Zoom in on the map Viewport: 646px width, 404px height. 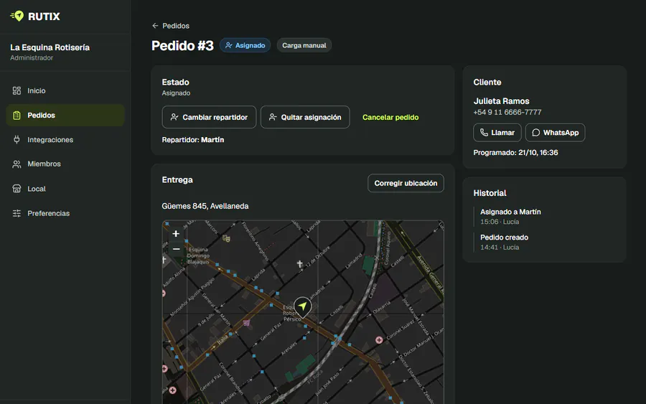176,234
